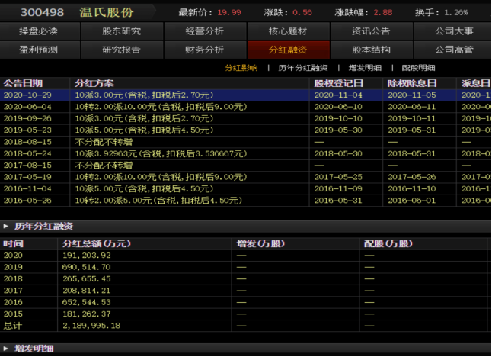492x357 pixels.
Task: Select the 2019-09-26 announcement date
Action: (x=27, y=118)
